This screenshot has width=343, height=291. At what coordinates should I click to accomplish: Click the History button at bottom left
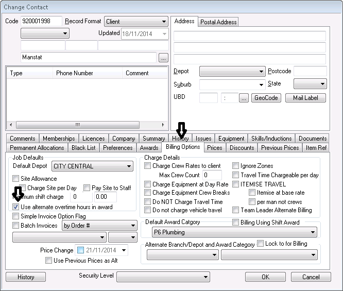26,277
